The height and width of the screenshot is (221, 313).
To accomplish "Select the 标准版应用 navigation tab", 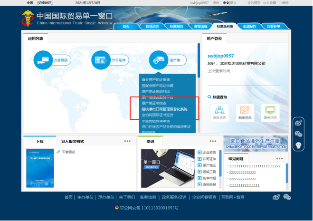I will click(225, 26).
